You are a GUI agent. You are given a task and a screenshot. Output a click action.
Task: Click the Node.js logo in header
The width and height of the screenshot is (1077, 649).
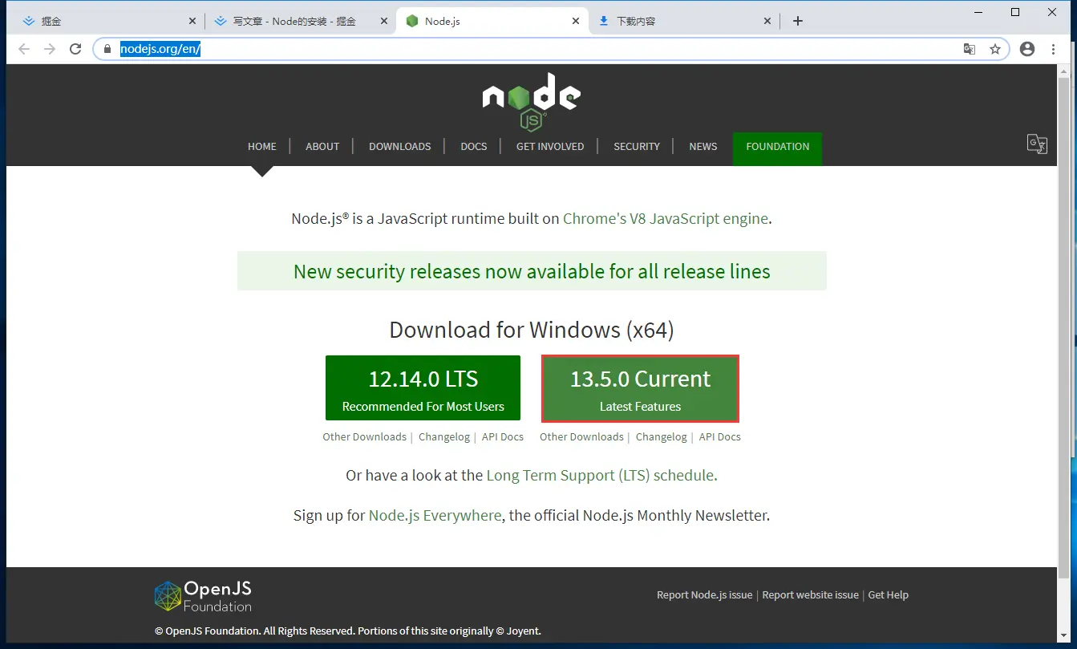click(532, 101)
